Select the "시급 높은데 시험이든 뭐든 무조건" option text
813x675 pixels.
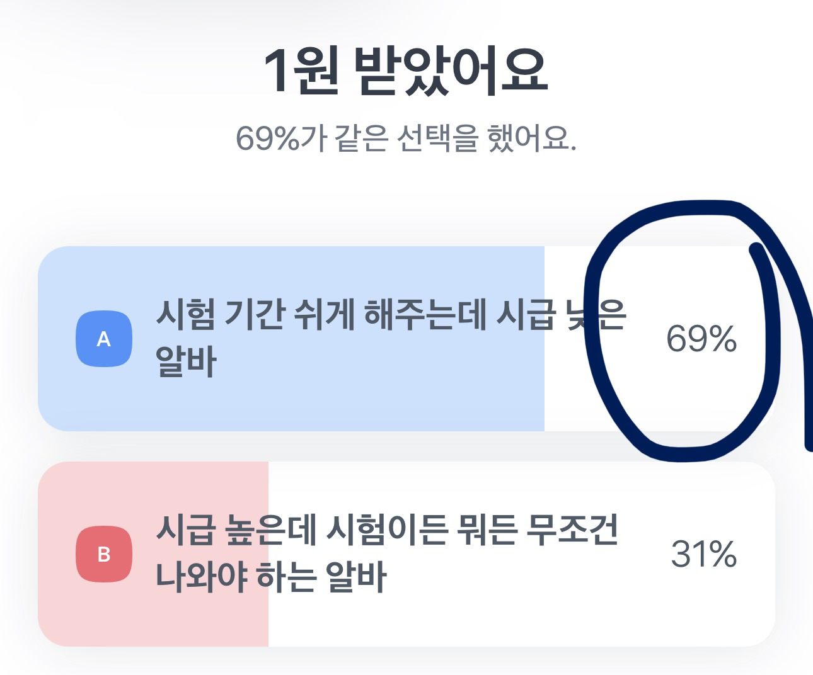(x=387, y=530)
